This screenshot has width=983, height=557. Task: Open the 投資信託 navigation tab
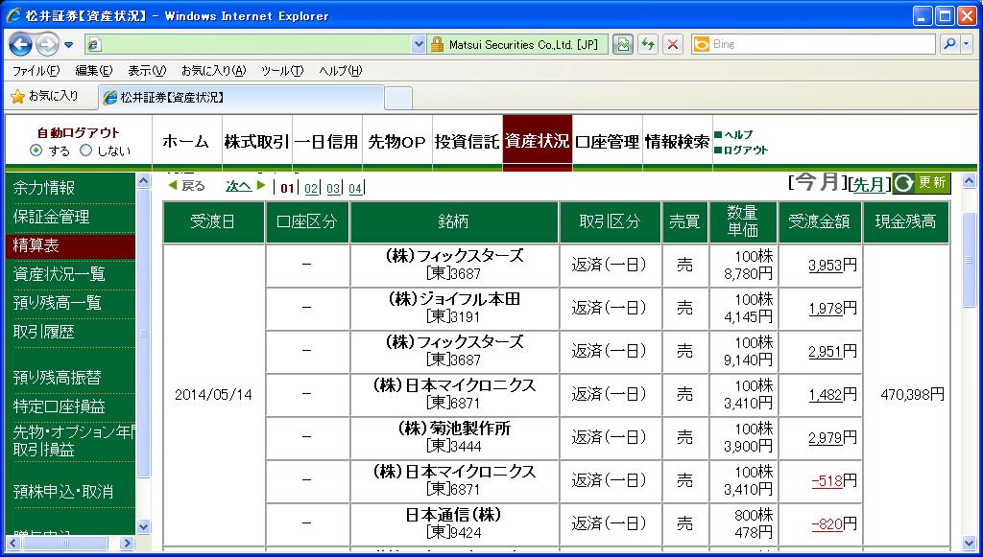[x=468, y=142]
